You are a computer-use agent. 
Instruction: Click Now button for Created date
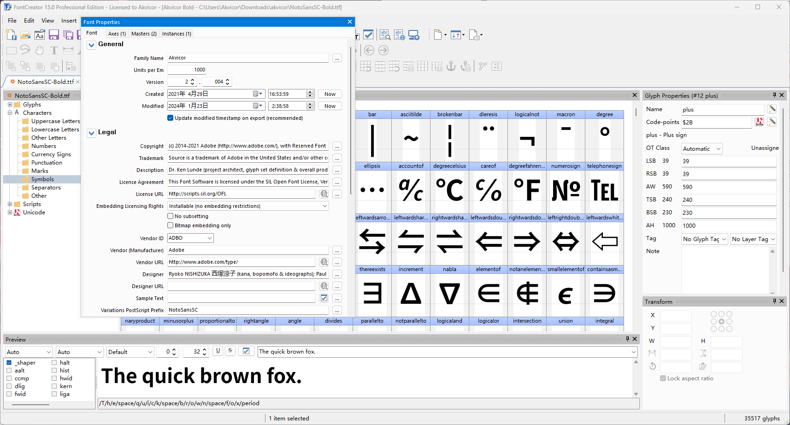pyautogui.click(x=330, y=94)
